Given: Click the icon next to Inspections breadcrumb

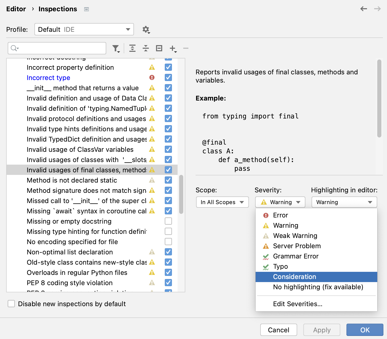Looking at the screenshot, I should coord(86,9).
